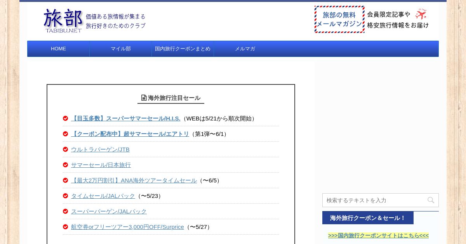Click the note （WEBは5/21から順次開始）
This screenshot has width=466, height=244.
[219, 119]
